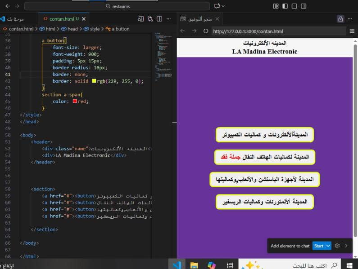Click line number 41 in the gutter
The image size is (358, 269).
[8, 74]
